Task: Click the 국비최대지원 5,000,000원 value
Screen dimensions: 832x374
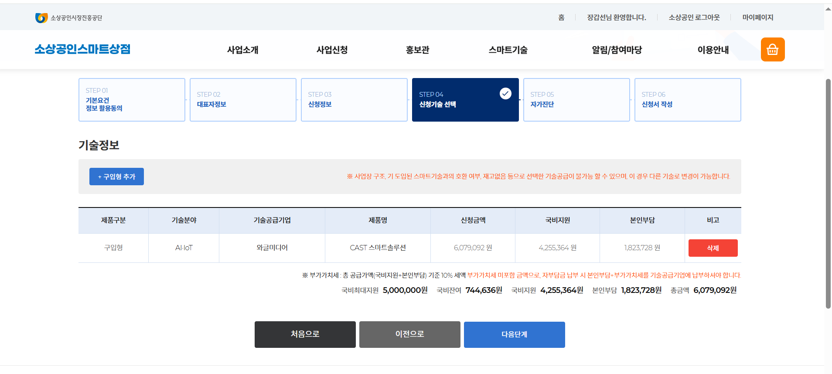Action: (405, 290)
